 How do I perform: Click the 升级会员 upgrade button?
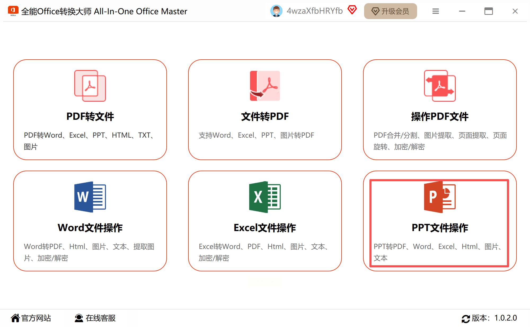[390, 11]
